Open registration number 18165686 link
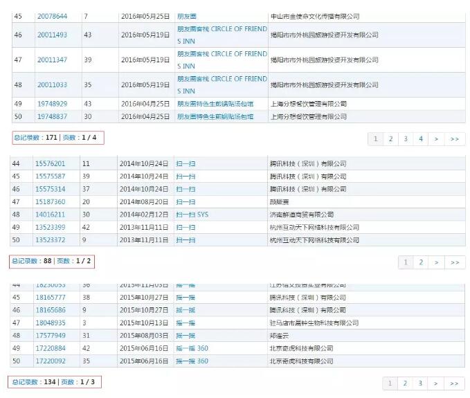The height and width of the screenshot is (398, 470). (x=51, y=310)
